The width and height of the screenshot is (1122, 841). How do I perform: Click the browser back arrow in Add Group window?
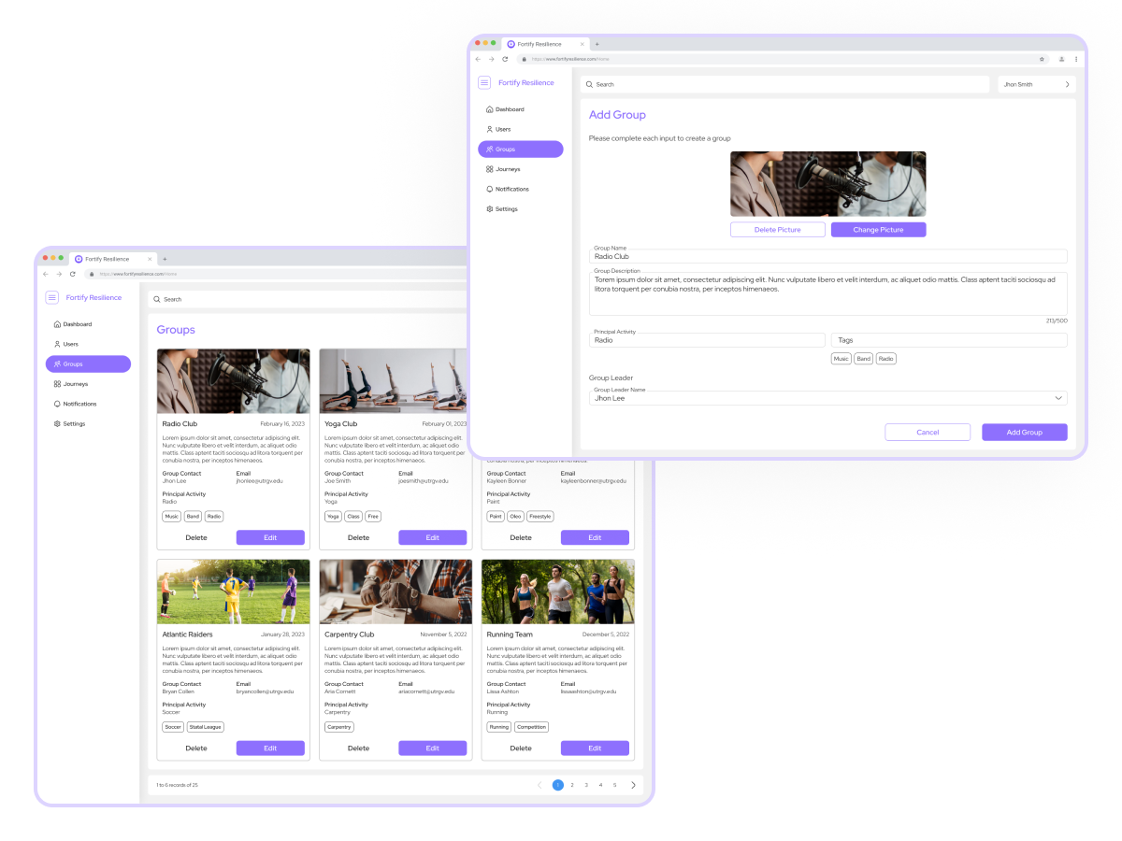pyautogui.click(x=478, y=59)
